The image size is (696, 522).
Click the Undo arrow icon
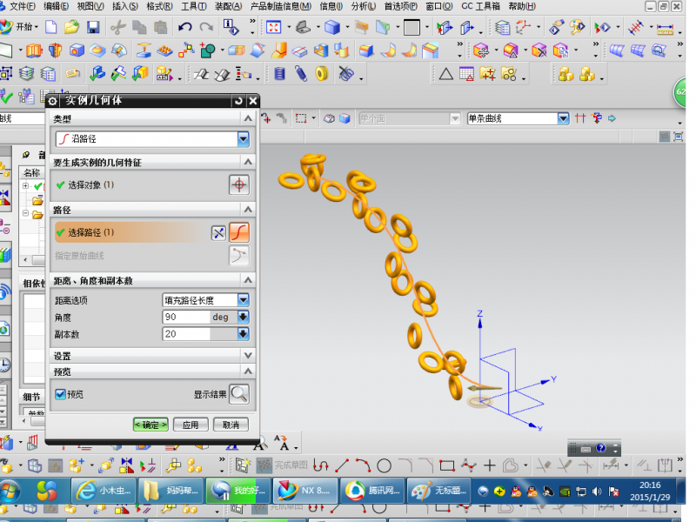point(184,27)
